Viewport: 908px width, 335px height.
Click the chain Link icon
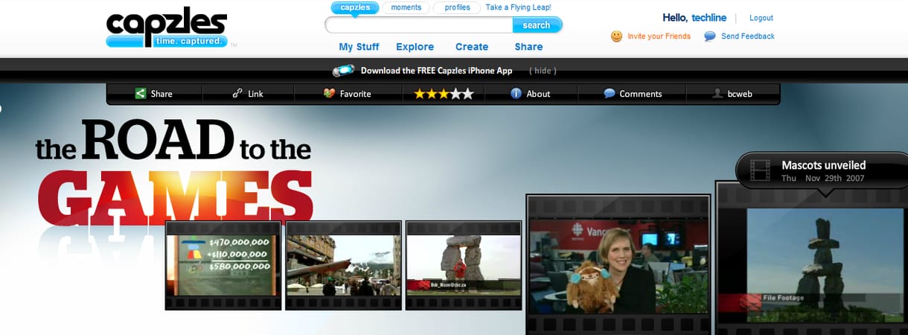click(x=237, y=93)
